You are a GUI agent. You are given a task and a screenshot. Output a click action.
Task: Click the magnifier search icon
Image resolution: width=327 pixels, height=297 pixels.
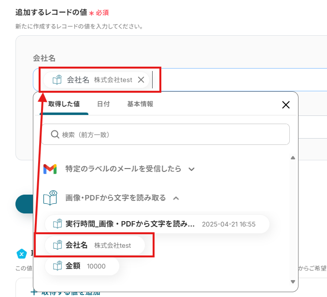click(55, 135)
